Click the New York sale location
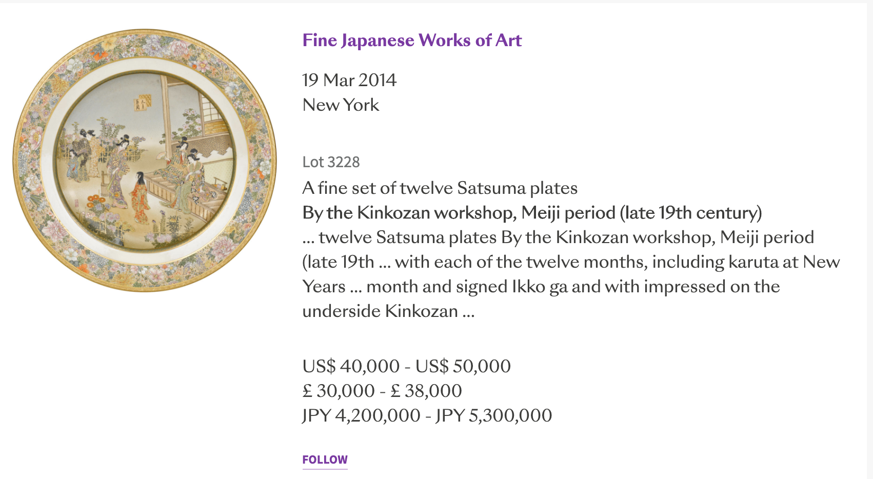This screenshot has width=873, height=479. click(x=341, y=105)
